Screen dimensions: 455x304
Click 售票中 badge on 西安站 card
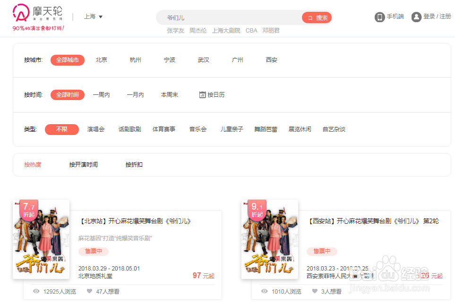pos(322,251)
